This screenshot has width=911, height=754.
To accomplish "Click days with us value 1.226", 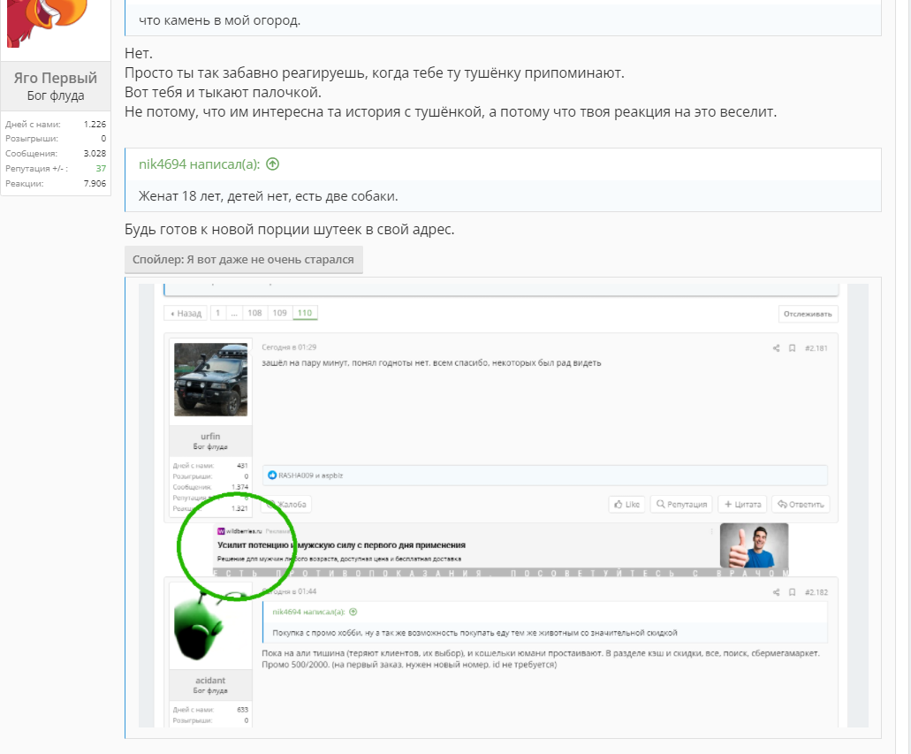I will 95,124.
